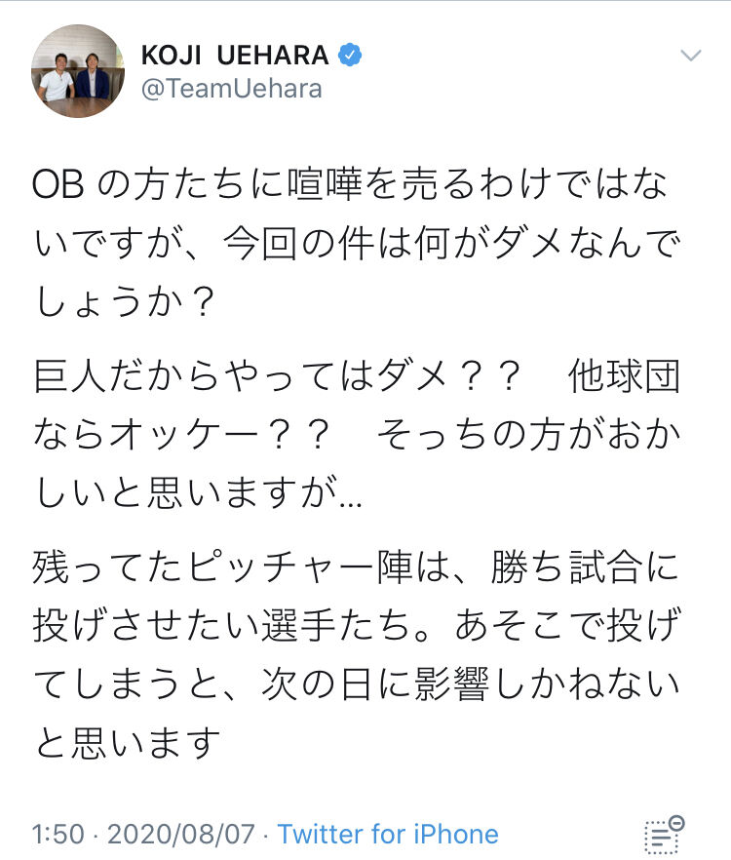
Task: Click the line starting with てしまうと、次の日
Action: 357,684
